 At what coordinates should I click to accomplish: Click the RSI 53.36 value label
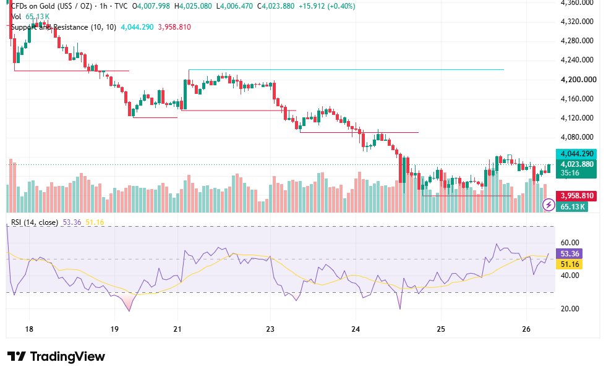click(569, 254)
